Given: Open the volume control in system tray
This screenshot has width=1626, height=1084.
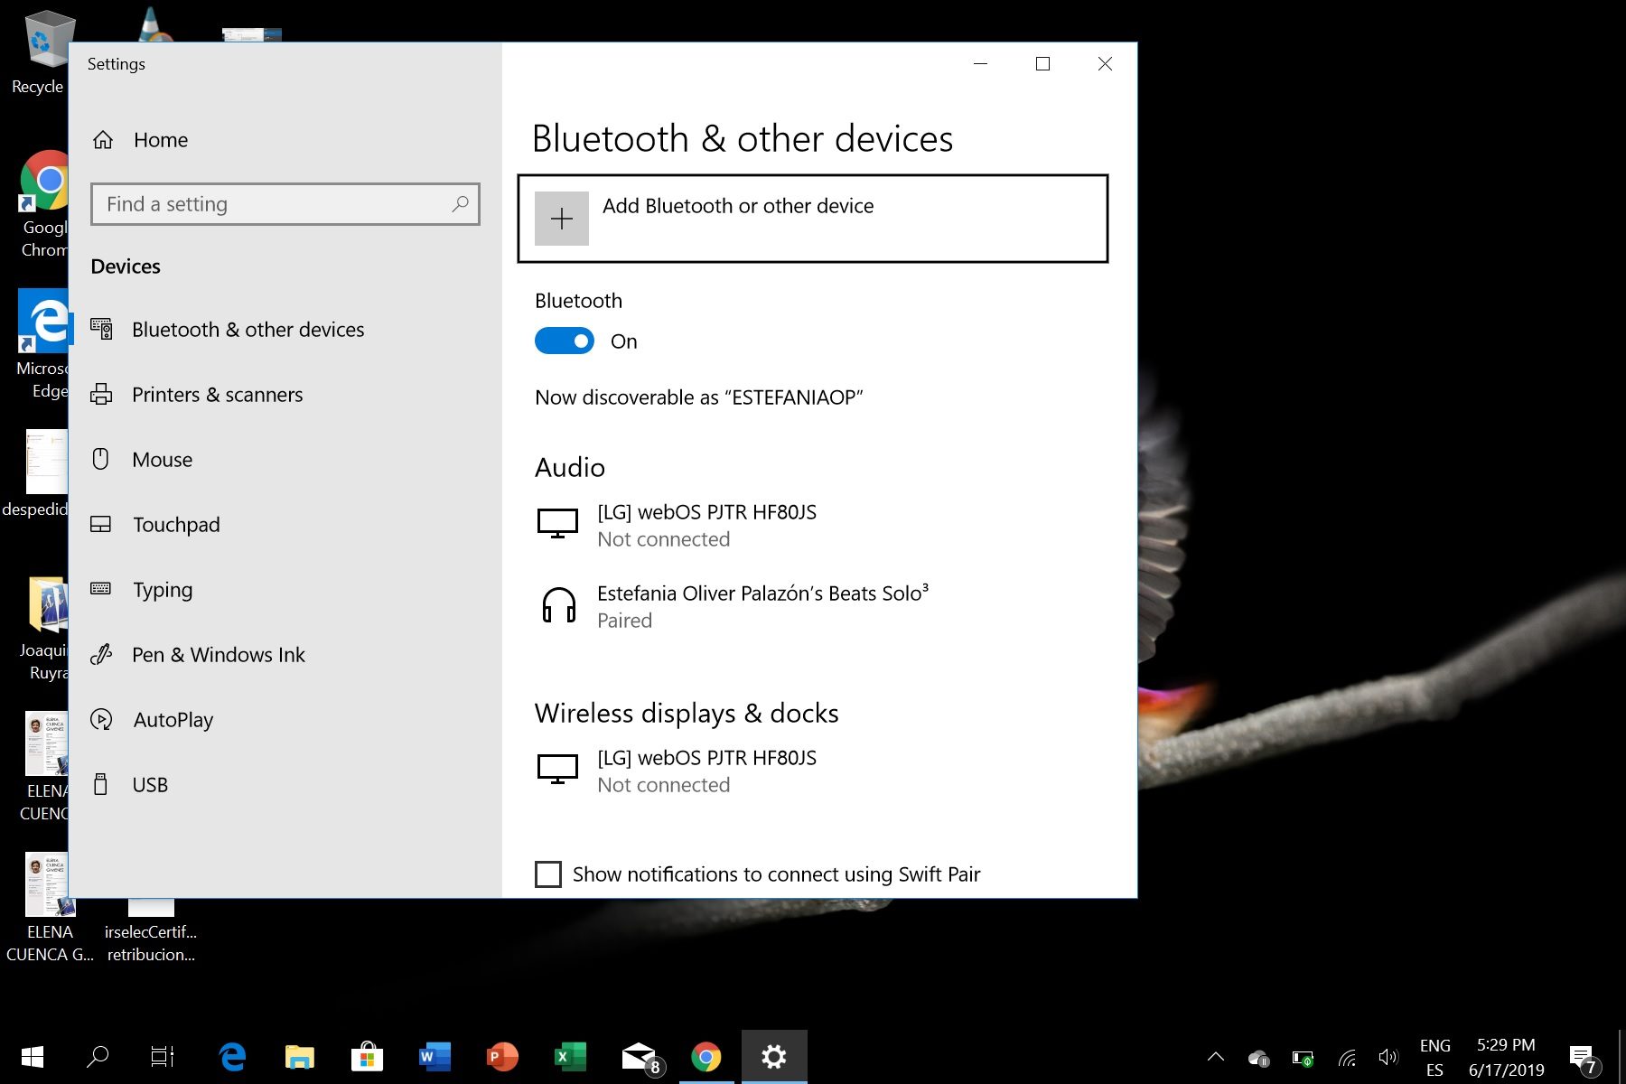Looking at the screenshot, I should (1388, 1057).
